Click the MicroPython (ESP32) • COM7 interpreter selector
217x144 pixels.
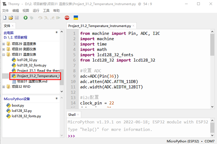[190, 141]
